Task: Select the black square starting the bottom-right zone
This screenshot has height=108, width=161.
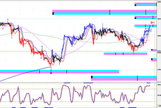Action: pos(92,77)
